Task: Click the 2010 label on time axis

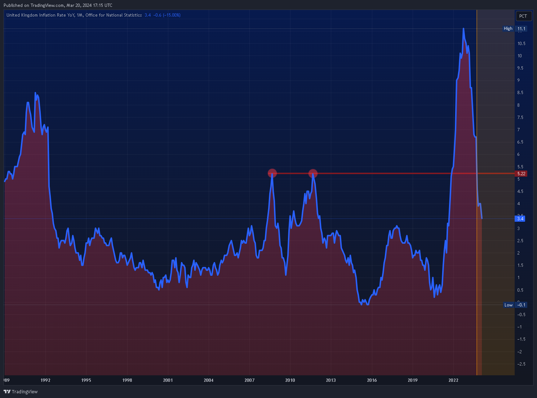Action: (290, 380)
